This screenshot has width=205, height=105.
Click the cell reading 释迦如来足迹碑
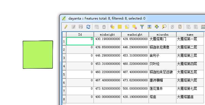click(x=163, y=74)
